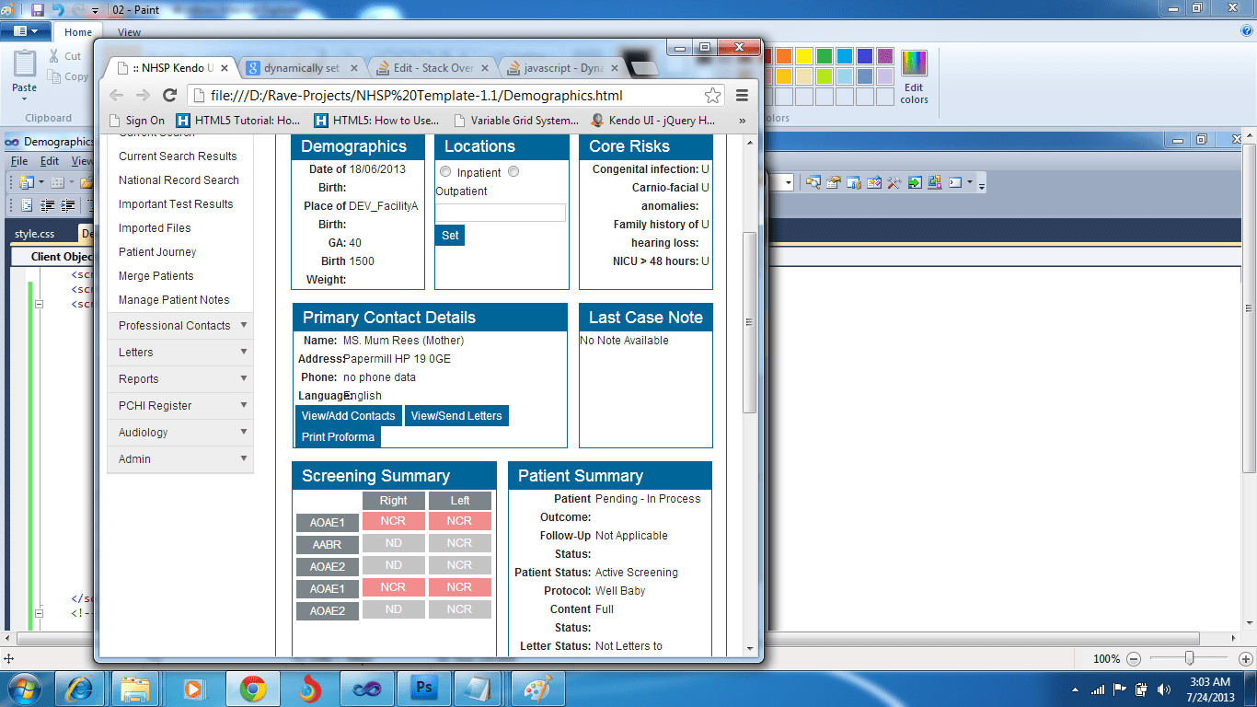Screen dimensions: 1257x707
Task: Expand the Professional Contacts panel
Action: point(180,326)
